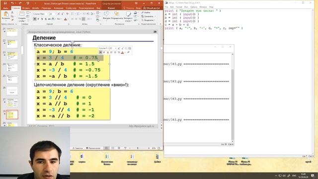Click the zoom slider in PowerPoint

coord(139,148)
